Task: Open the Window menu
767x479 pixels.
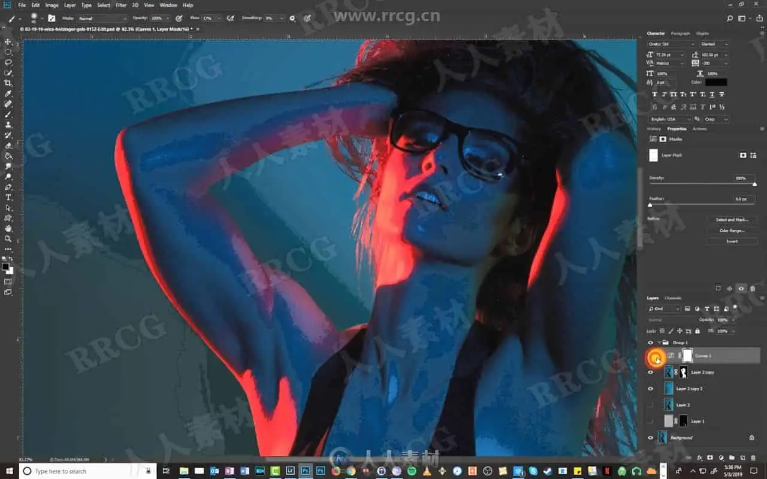Action: pos(168,5)
